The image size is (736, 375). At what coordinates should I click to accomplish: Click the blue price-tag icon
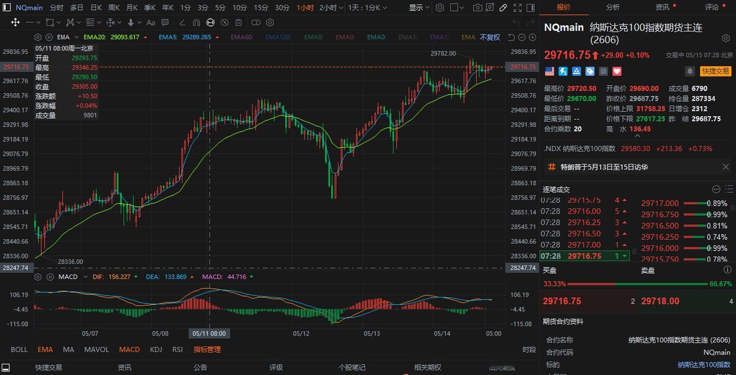[x=590, y=71]
